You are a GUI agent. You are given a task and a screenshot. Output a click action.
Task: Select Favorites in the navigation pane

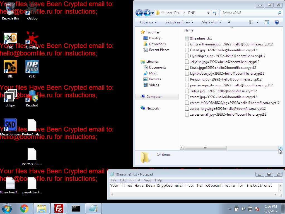pos(153,32)
